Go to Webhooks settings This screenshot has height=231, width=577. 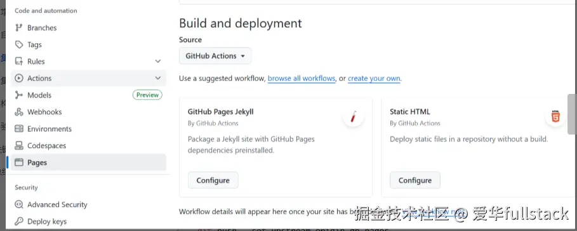coord(88,112)
